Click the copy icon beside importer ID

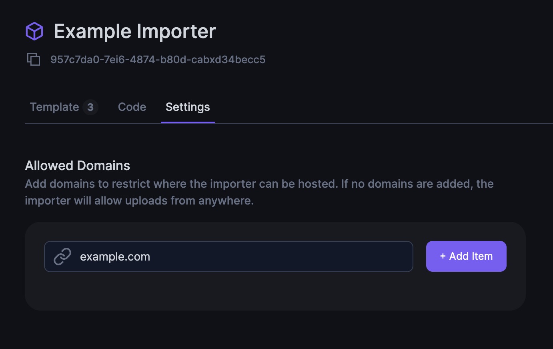pos(34,59)
